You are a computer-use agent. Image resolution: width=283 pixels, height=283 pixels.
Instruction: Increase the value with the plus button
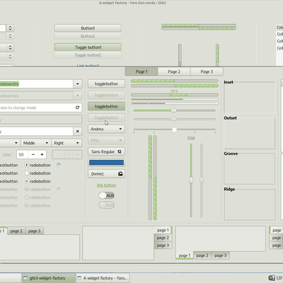(42, 154)
